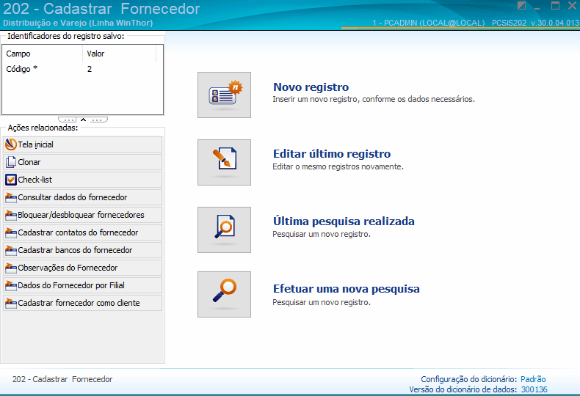Click the description 'Editar o mesmo registros novamente.'

coord(338,166)
